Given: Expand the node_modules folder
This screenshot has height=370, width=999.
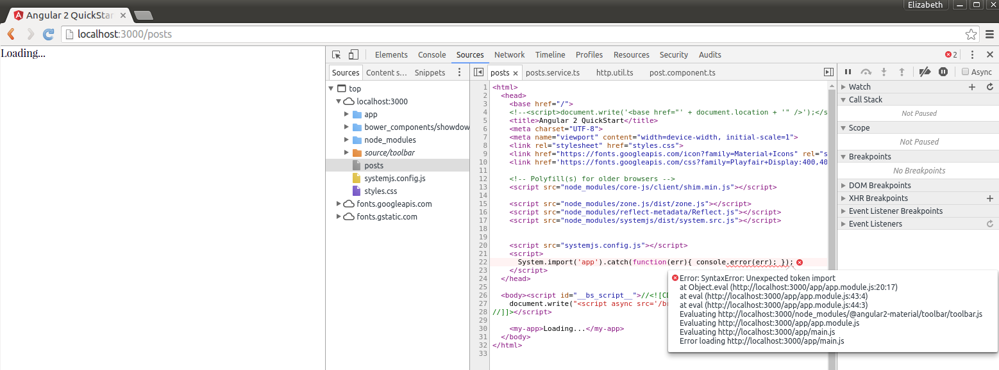Looking at the screenshot, I should [346, 140].
